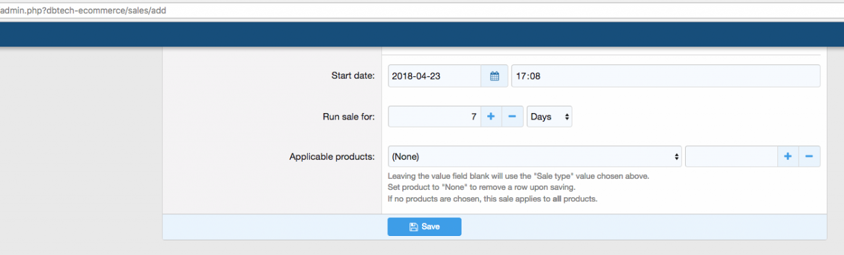Image resolution: width=844 pixels, height=255 pixels.
Task: Click the "Leaving the value field blank" hint text
Action: (524, 176)
